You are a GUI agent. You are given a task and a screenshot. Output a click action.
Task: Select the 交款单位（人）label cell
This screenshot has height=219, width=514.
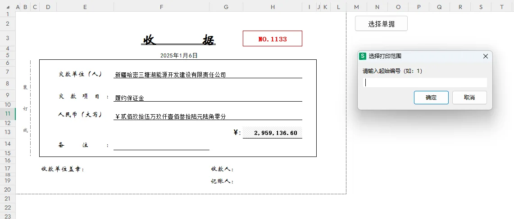pyautogui.click(x=80, y=74)
